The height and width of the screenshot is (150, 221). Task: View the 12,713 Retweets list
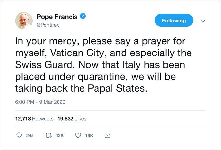coord(34,119)
